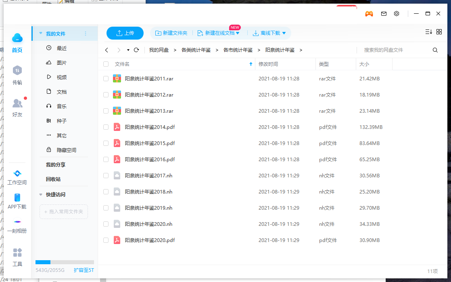The height and width of the screenshot is (282, 451).
Task: Check the box for 阳泉统计年鉴2011.rar
Action: 106,79
